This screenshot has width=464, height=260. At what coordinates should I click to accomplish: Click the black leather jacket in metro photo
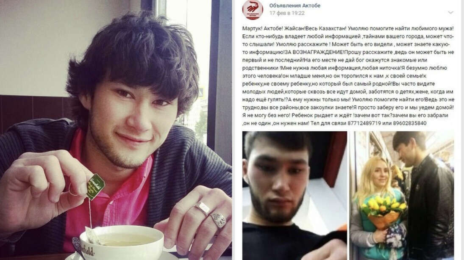pos(431,207)
